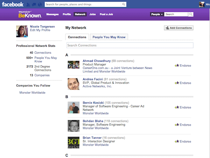Click the Add Connections button
210x158 pixels.
(178, 28)
